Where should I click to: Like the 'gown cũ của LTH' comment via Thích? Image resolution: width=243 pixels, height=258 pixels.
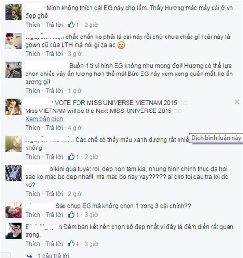[33, 54]
